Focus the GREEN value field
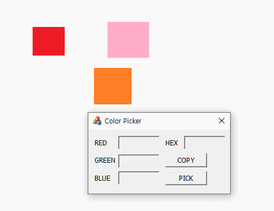 pos(139,161)
